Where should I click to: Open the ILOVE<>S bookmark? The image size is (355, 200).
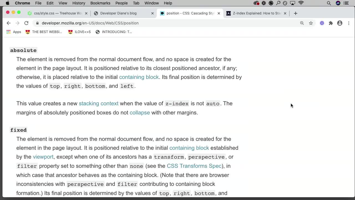pos(80,32)
